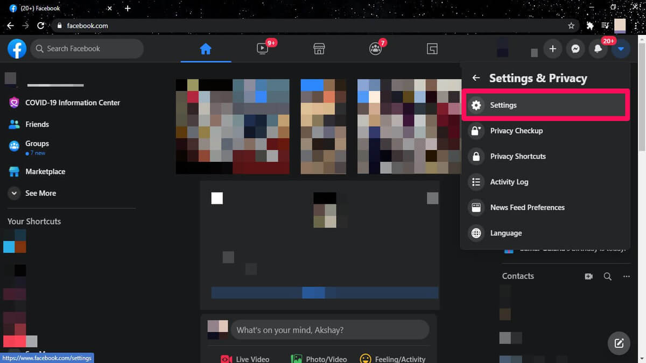Open the Marketplace storefront icon in top navigation
This screenshot has width=646, height=363.
pyautogui.click(x=319, y=49)
